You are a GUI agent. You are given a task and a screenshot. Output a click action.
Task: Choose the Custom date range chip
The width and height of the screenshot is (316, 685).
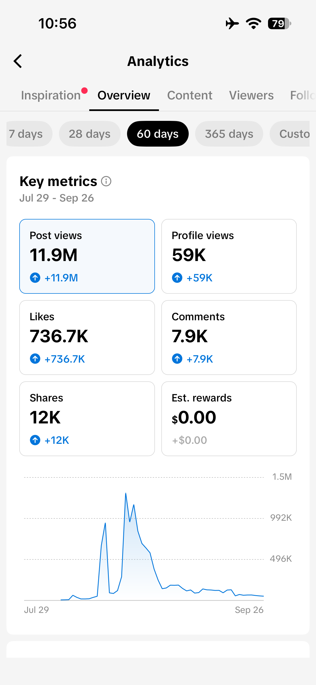tap(290, 134)
